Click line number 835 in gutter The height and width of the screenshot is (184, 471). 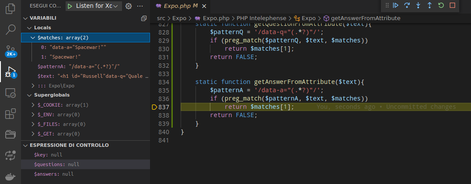(164, 90)
